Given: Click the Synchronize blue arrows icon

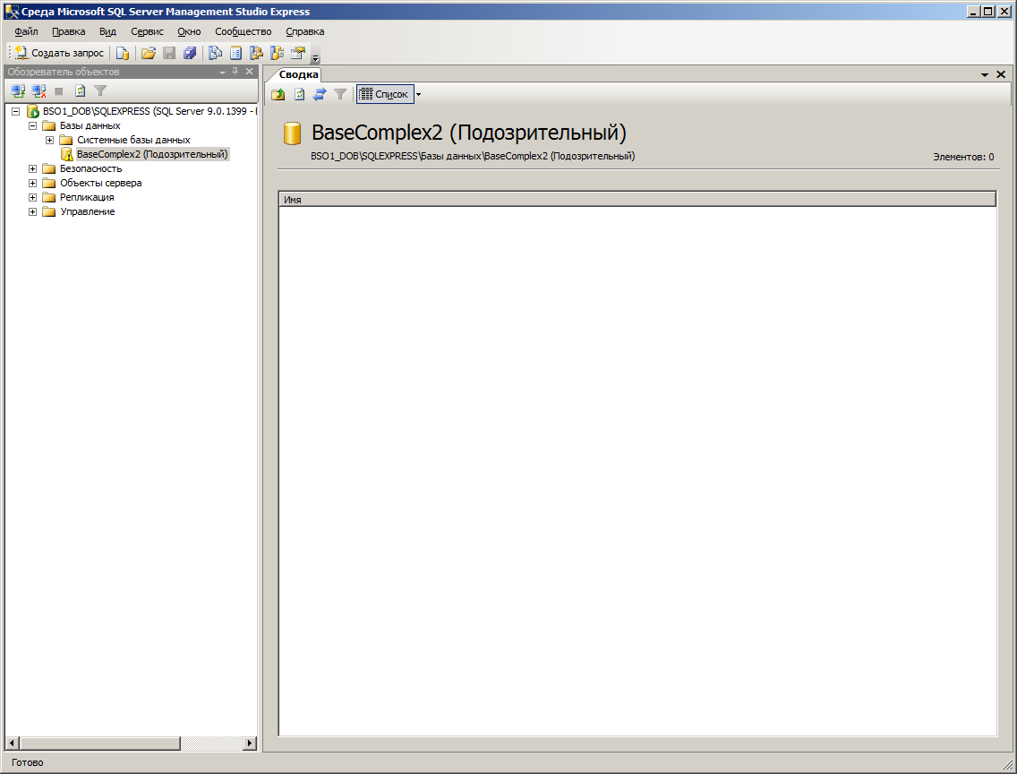Looking at the screenshot, I should click(320, 94).
